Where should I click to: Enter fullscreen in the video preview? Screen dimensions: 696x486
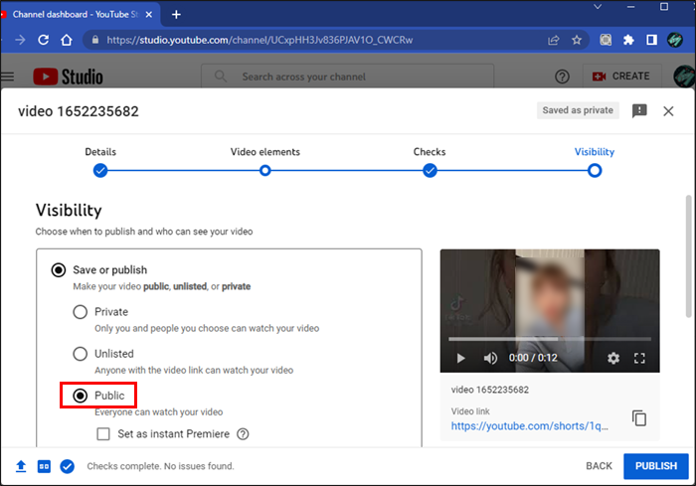coord(640,358)
